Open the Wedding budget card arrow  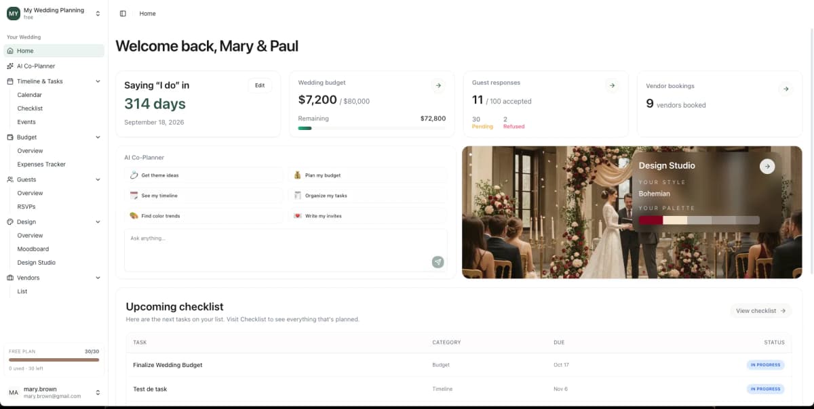click(438, 85)
